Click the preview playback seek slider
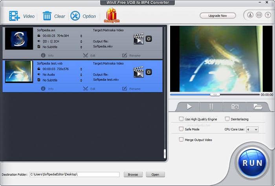The width and height of the screenshot is (275, 186). 214,94
